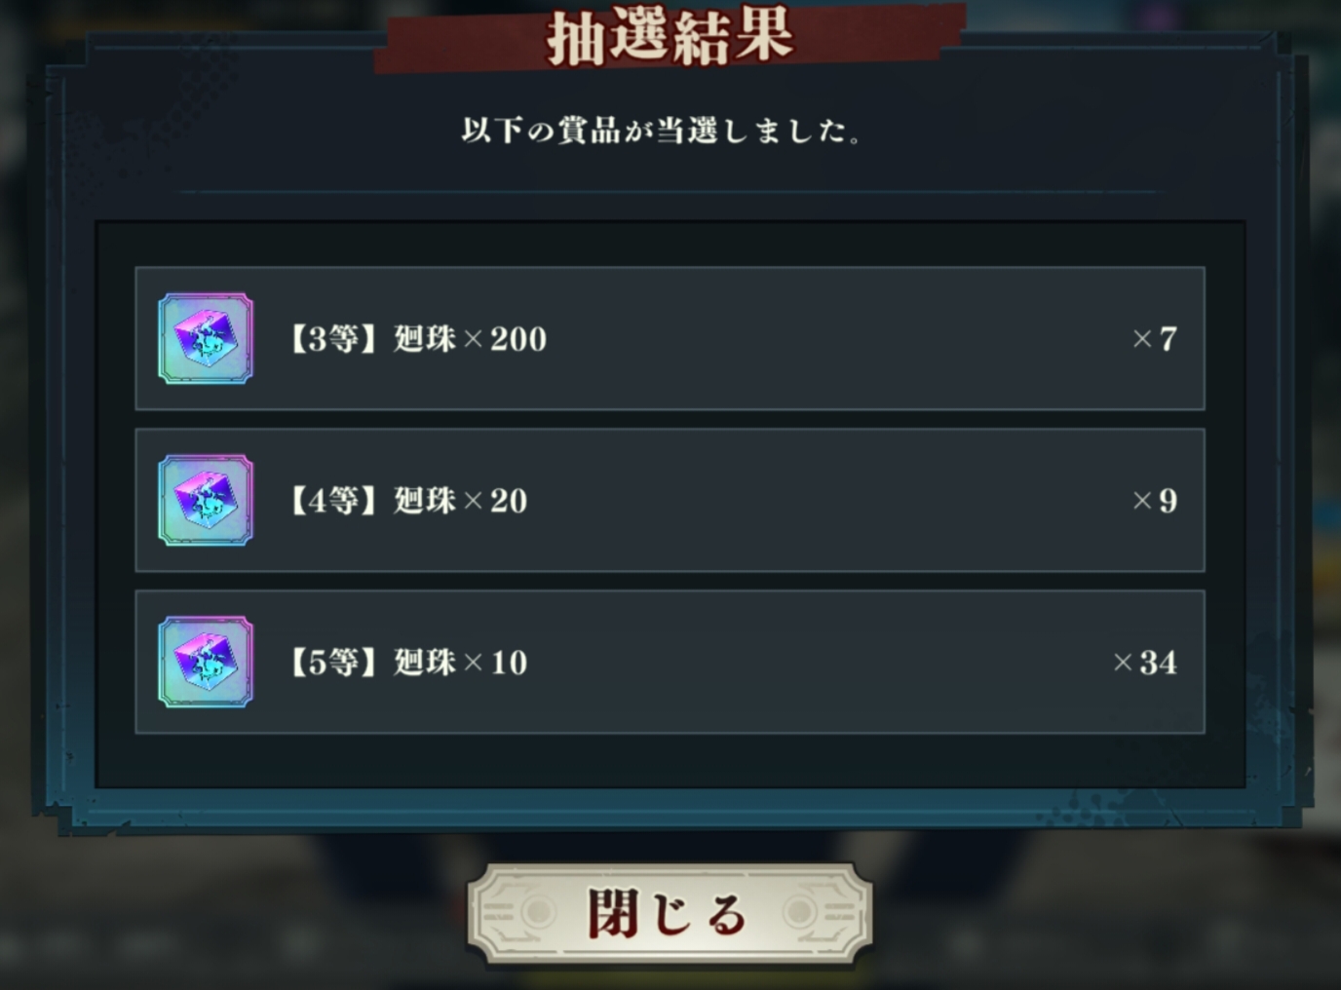Image resolution: width=1341 pixels, height=990 pixels.
Task: Click the divider line under the message
Action: click(x=670, y=192)
